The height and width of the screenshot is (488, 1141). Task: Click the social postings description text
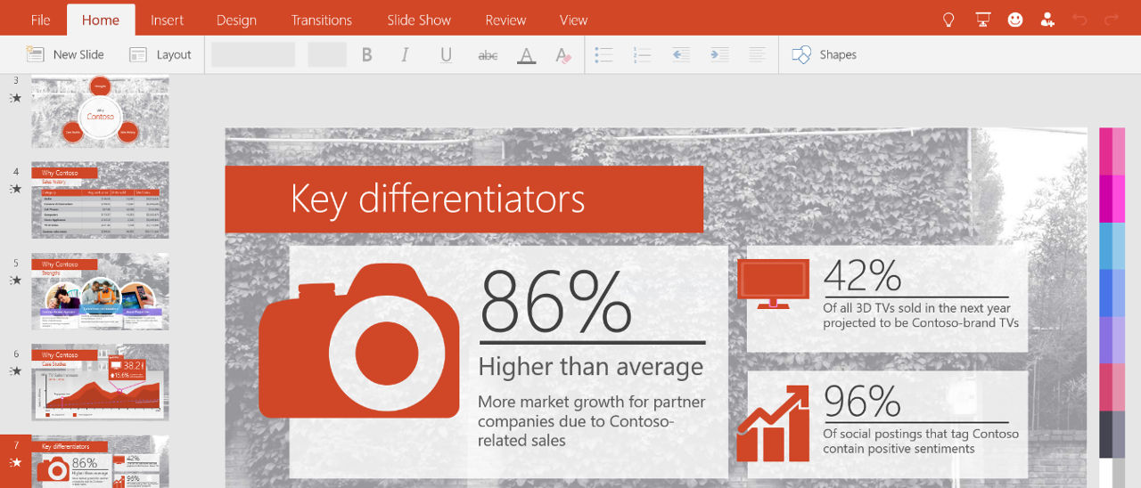point(921,442)
